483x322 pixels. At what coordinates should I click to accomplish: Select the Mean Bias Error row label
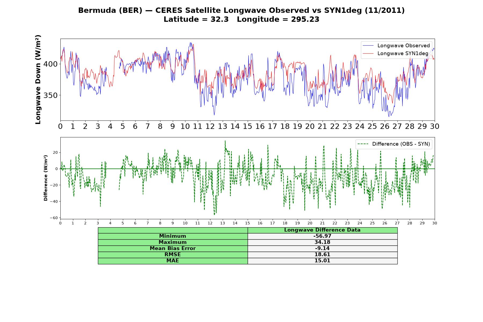(x=173, y=248)
